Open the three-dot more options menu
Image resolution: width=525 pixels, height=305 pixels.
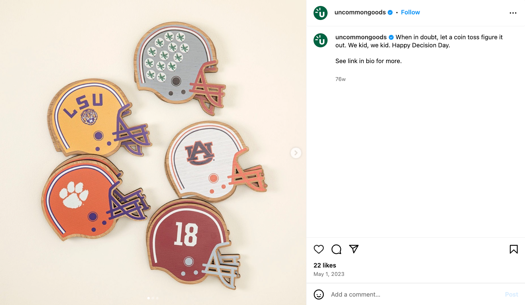(x=513, y=13)
